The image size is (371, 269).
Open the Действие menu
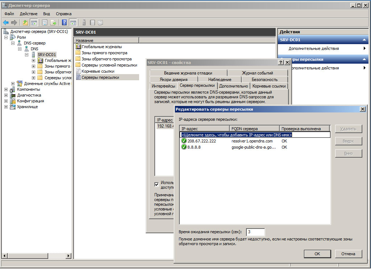[29, 14]
